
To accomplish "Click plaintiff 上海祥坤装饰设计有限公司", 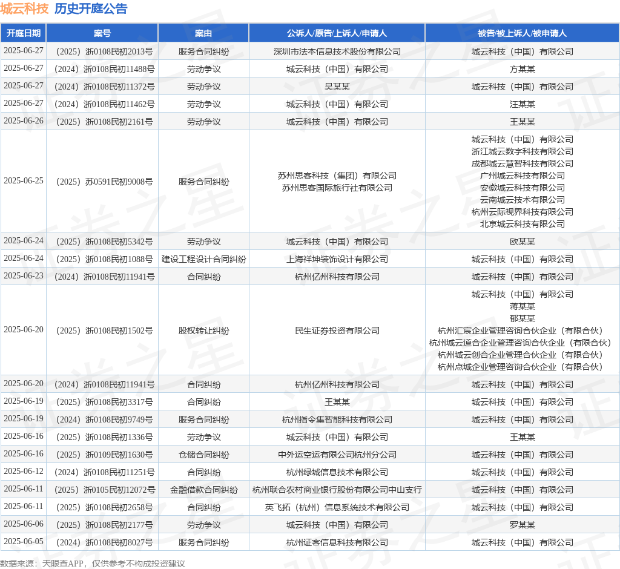I will tap(337, 259).
